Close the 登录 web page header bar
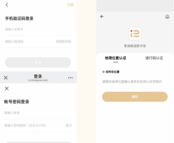Viewport: 174px width, 143px height. click(6, 78)
